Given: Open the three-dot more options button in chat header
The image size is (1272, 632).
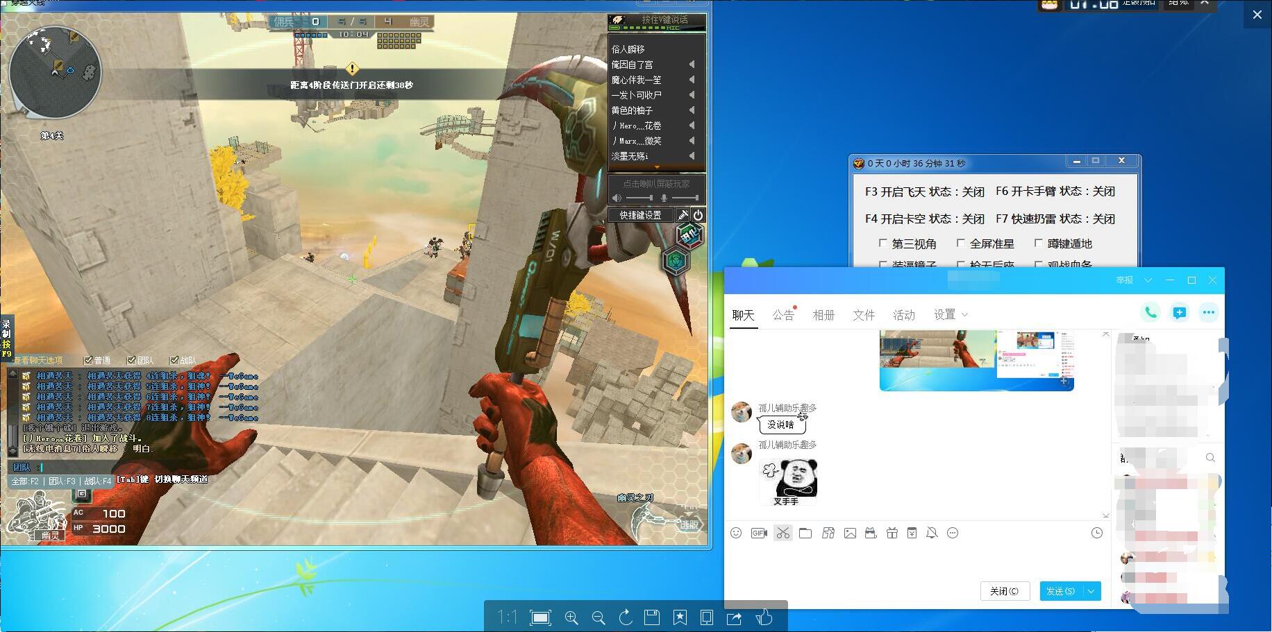Looking at the screenshot, I should [1208, 312].
